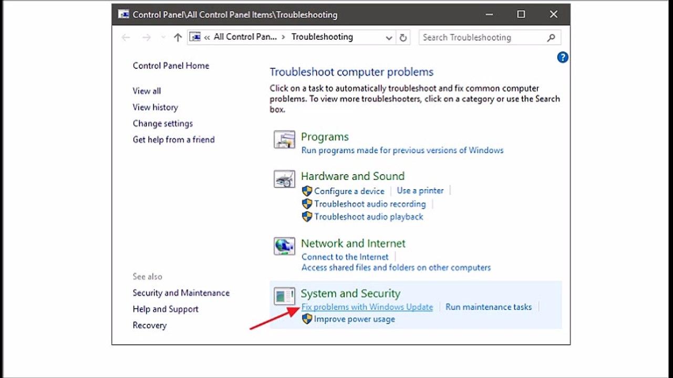The width and height of the screenshot is (673, 378).
Task: Open the Programs category heading
Action: (325, 137)
